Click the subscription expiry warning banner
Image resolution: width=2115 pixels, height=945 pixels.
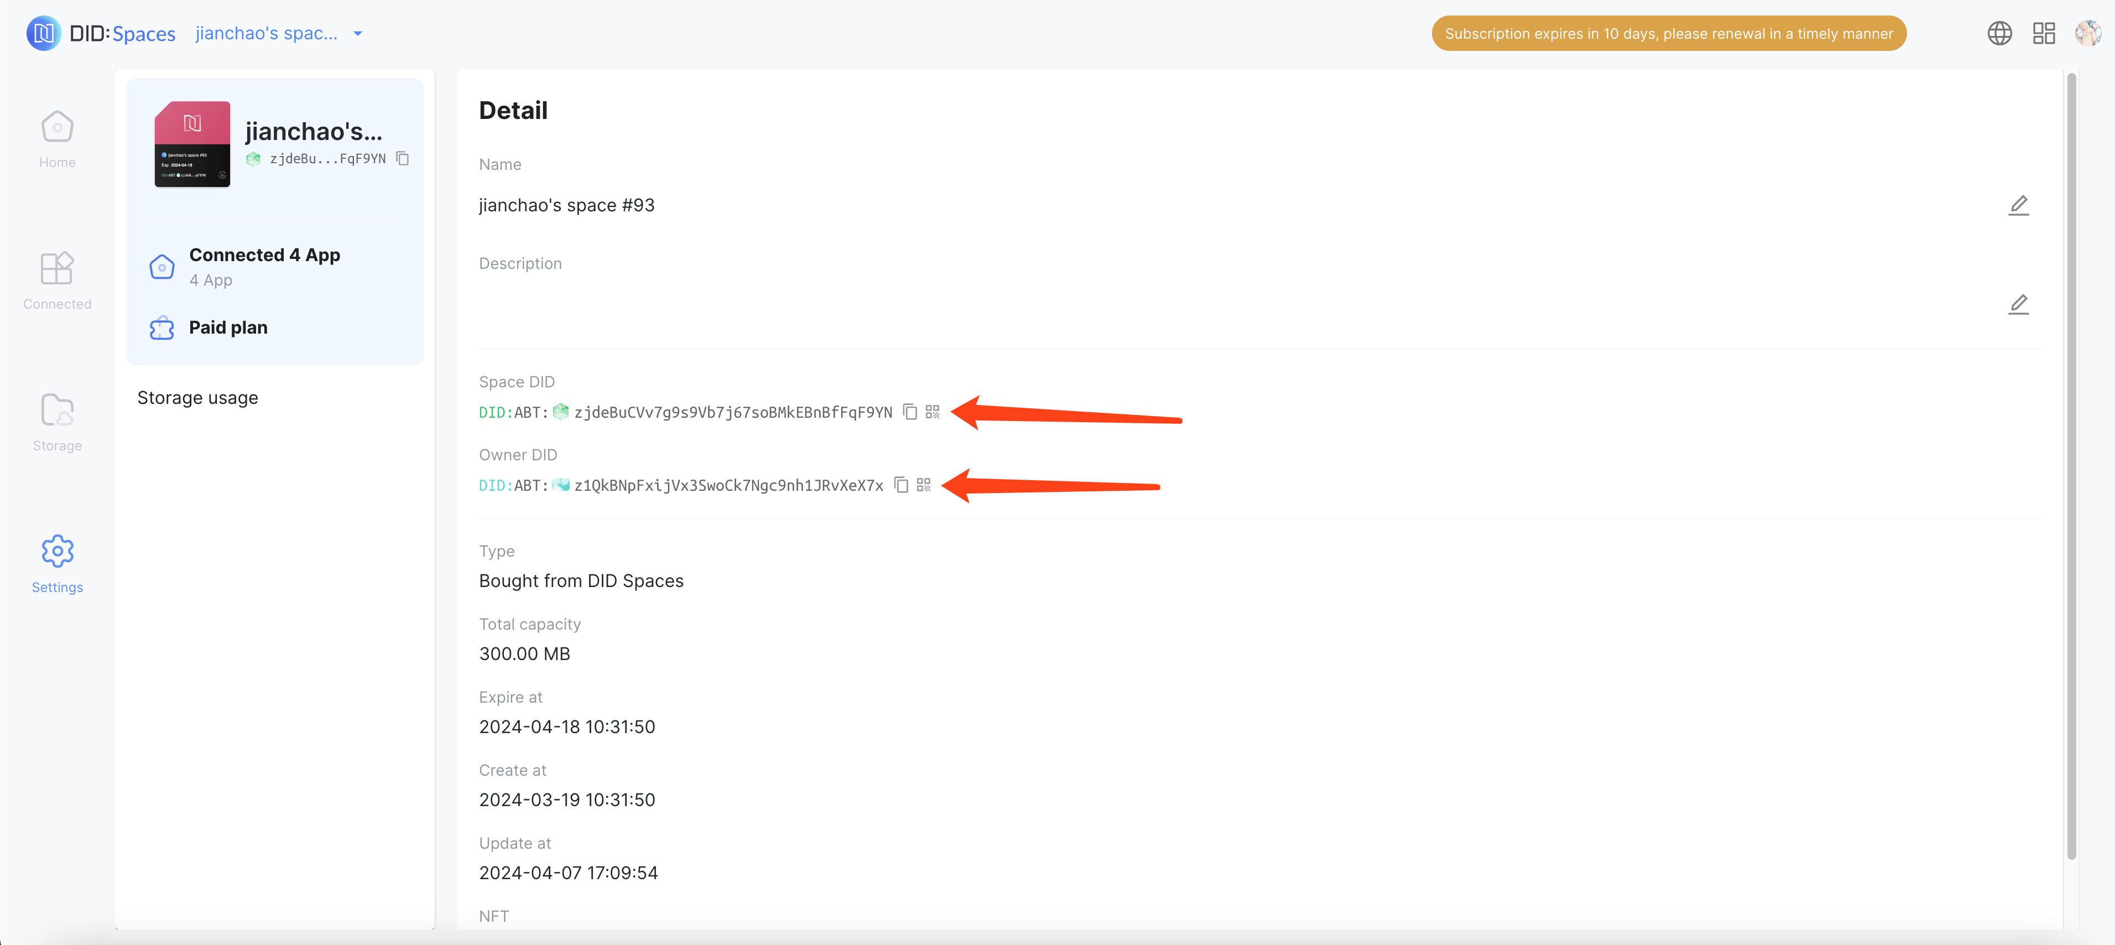click(1668, 34)
